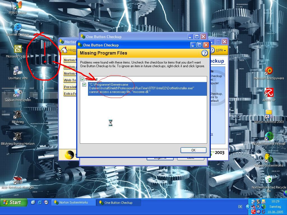The width and height of the screenshot is (287, 215).
Task: Open Antivir XP desktop icon
Action: pyautogui.click(x=269, y=95)
